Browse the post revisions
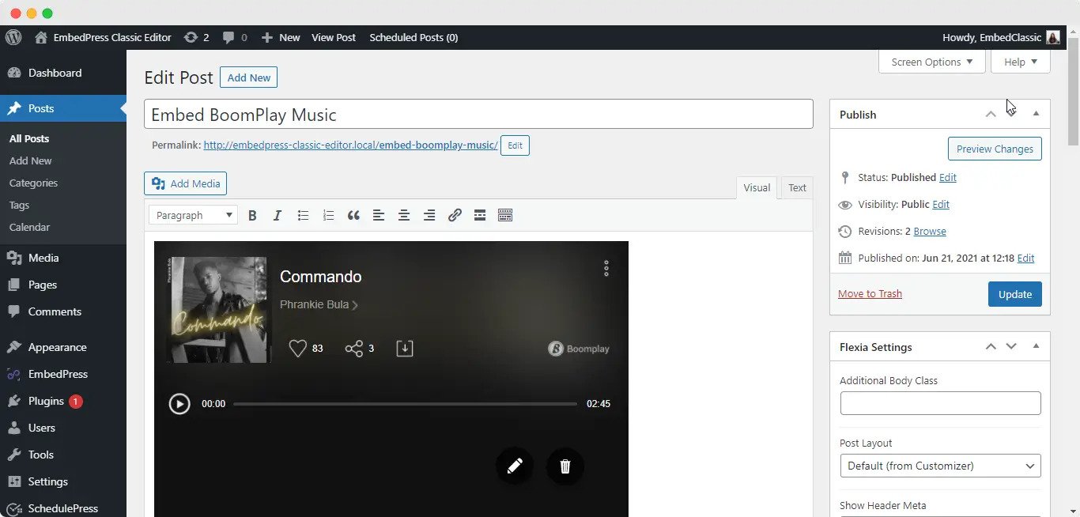The width and height of the screenshot is (1080, 517). [930, 231]
